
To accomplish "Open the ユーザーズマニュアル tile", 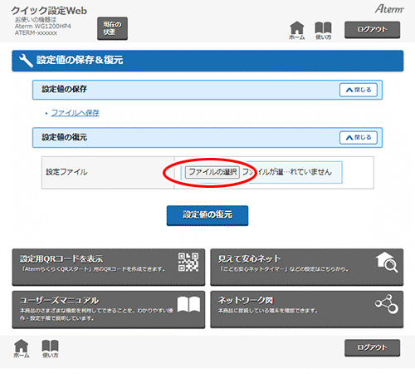I will tap(109, 309).
